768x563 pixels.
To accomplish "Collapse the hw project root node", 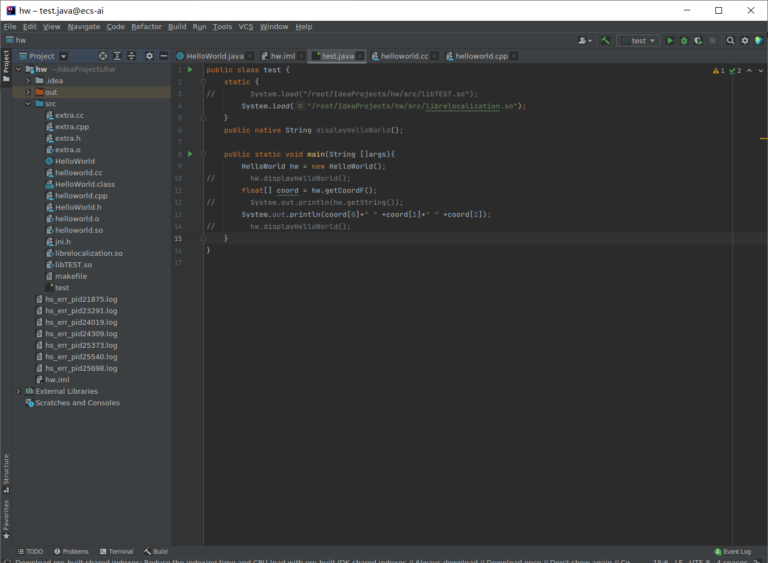I will (x=18, y=69).
